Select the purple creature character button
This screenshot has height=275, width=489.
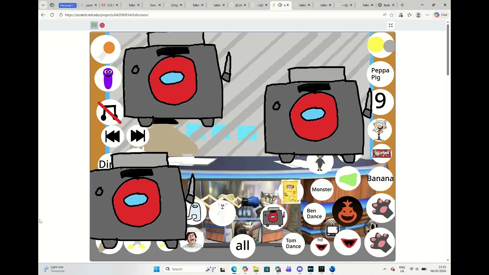click(x=108, y=79)
